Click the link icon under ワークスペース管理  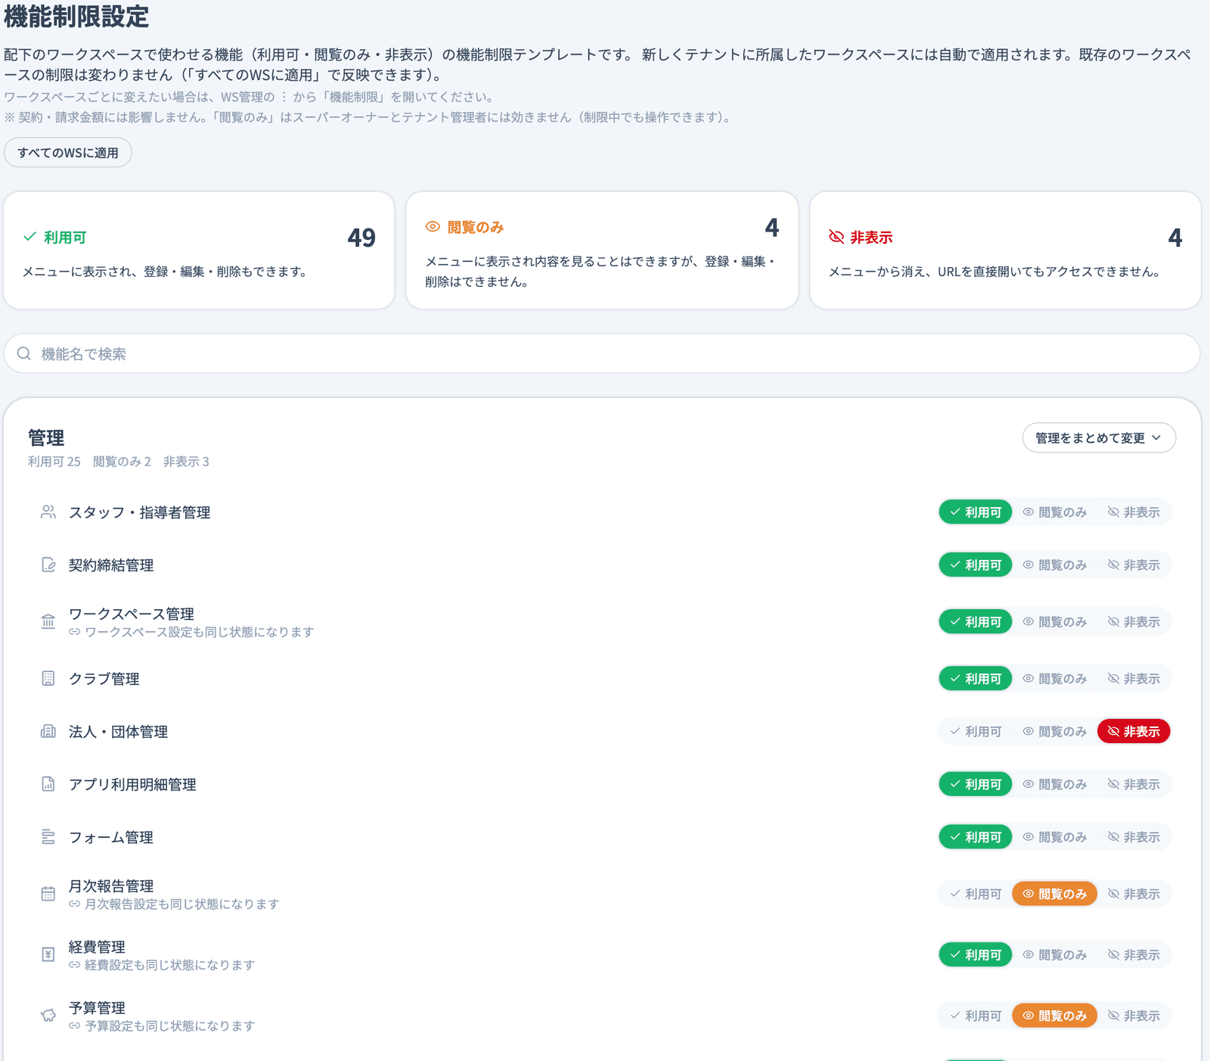coord(74,632)
